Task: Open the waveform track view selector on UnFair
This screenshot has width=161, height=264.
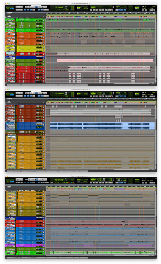Action: [x=11, y=126]
